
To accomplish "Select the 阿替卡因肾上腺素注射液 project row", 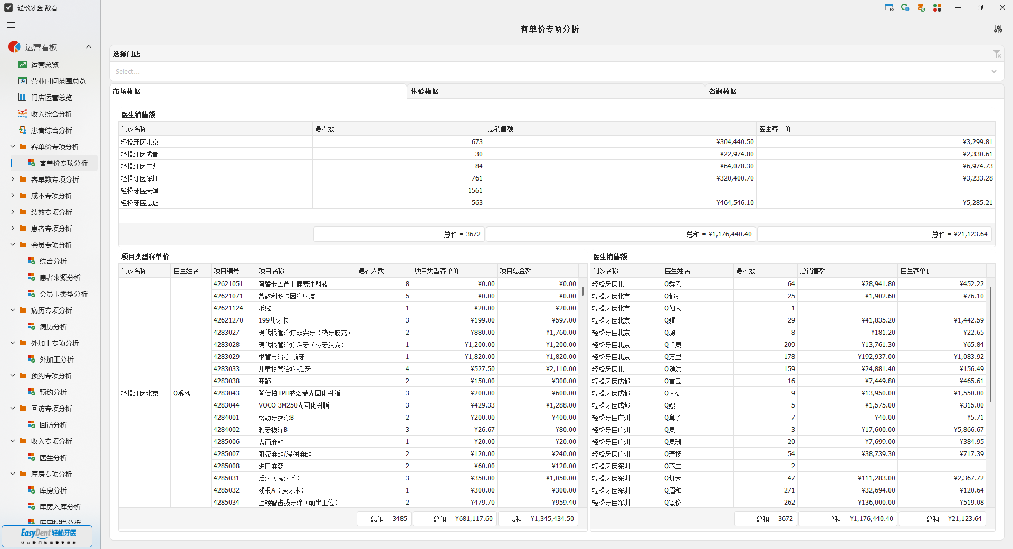I will pos(395,283).
